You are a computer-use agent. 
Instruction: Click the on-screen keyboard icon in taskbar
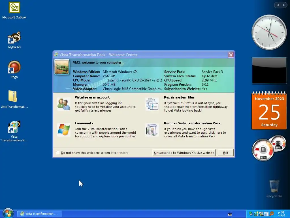click(230, 214)
